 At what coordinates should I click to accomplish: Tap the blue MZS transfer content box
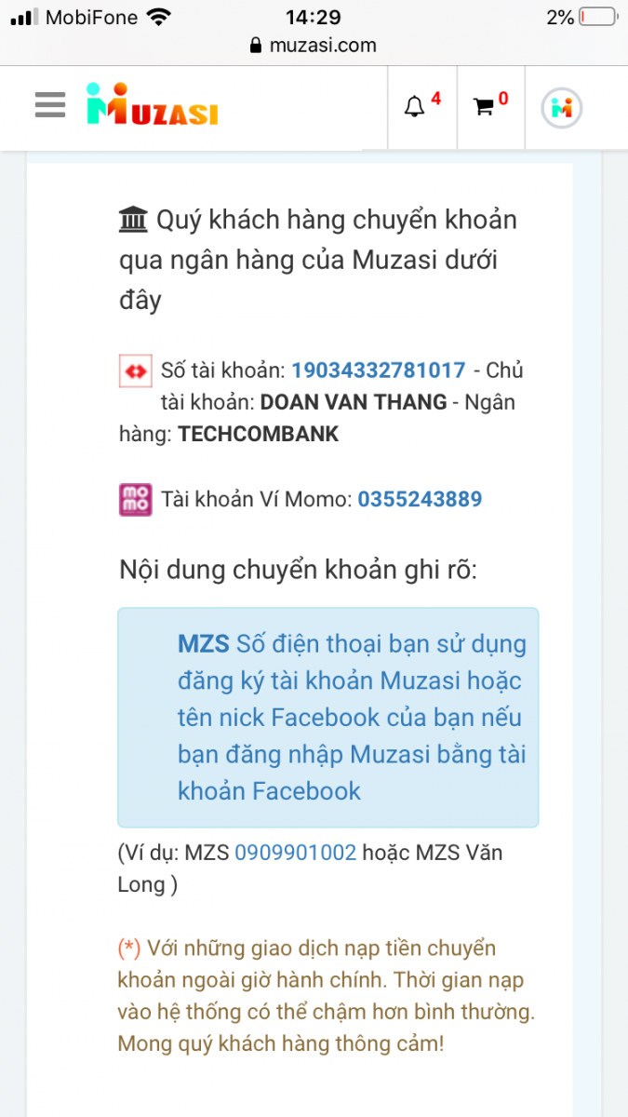point(327,718)
